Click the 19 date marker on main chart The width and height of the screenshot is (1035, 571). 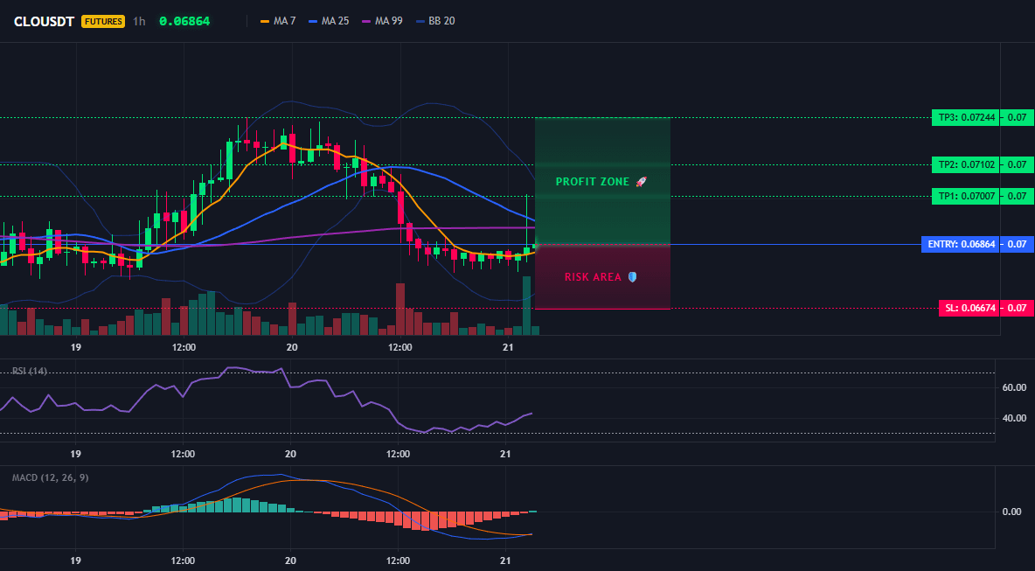click(75, 347)
